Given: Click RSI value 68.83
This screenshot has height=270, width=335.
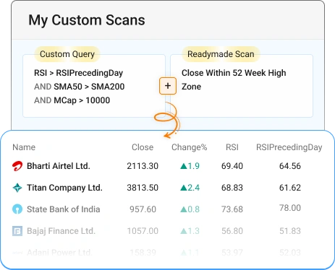Looking at the screenshot, I should 232,188.
